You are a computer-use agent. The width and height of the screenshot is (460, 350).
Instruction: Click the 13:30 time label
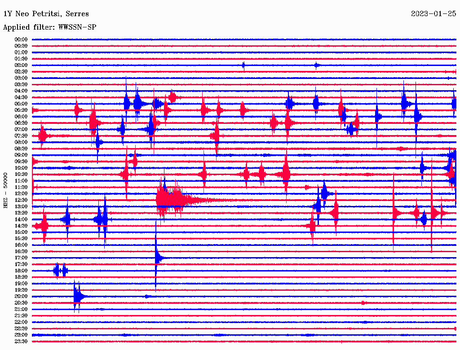(21, 213)
